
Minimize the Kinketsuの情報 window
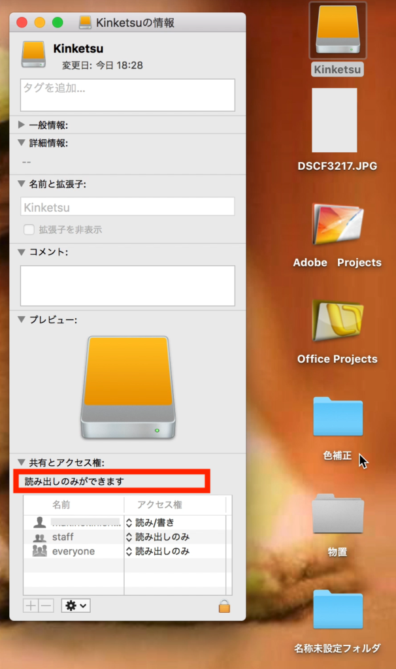[40, 22]
